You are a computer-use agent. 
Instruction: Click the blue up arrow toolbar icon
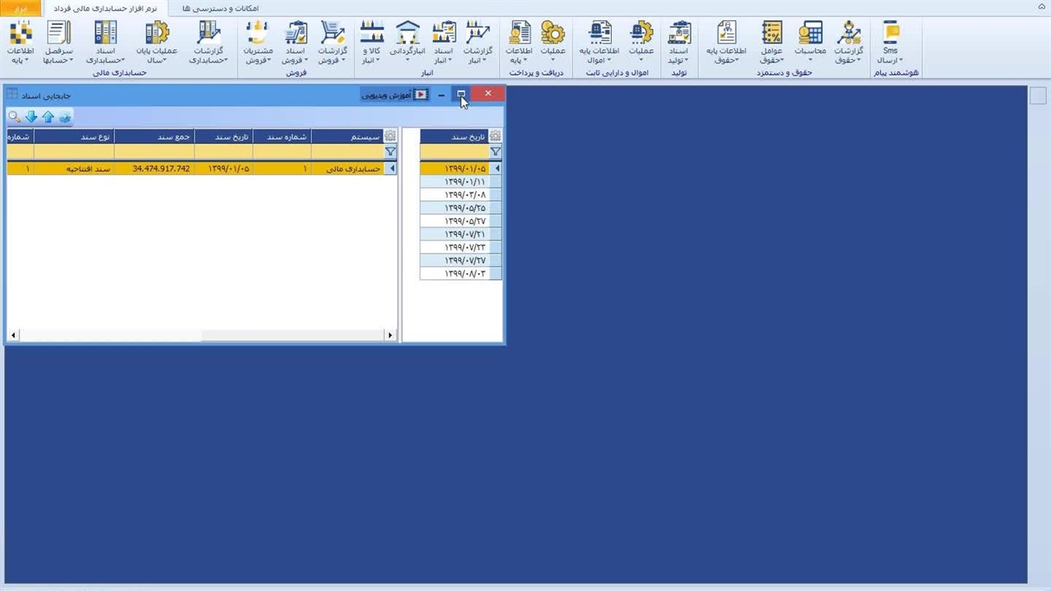[48, 117]
